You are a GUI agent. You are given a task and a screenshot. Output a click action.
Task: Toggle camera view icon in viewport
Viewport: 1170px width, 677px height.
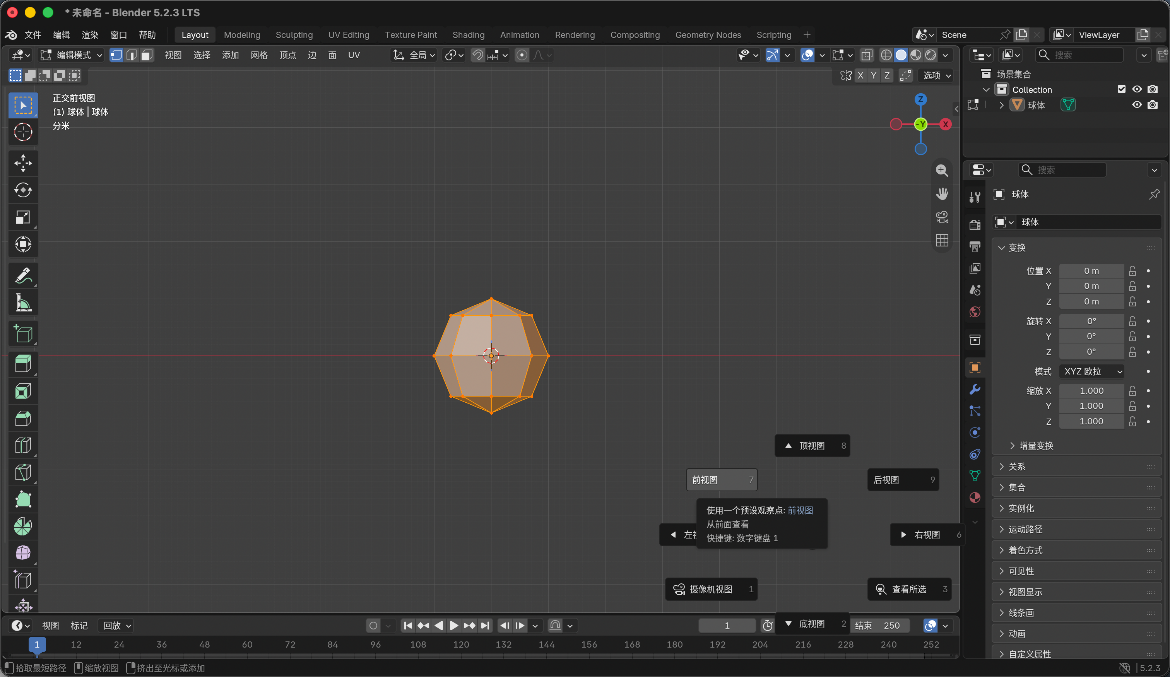pyautogui.click(x=942, y=217)
